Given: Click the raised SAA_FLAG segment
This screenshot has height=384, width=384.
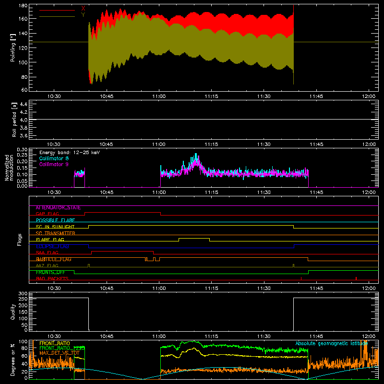Looking at the screenshot, I should coord(122,251).
